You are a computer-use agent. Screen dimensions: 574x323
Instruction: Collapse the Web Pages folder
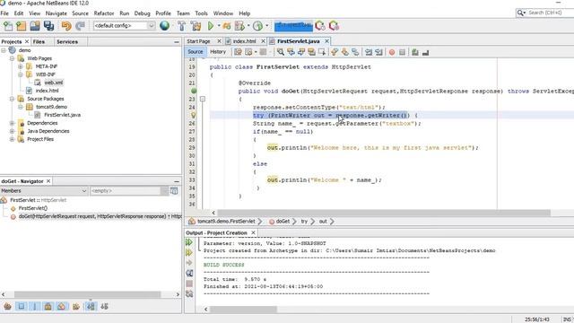coord(12,58)
